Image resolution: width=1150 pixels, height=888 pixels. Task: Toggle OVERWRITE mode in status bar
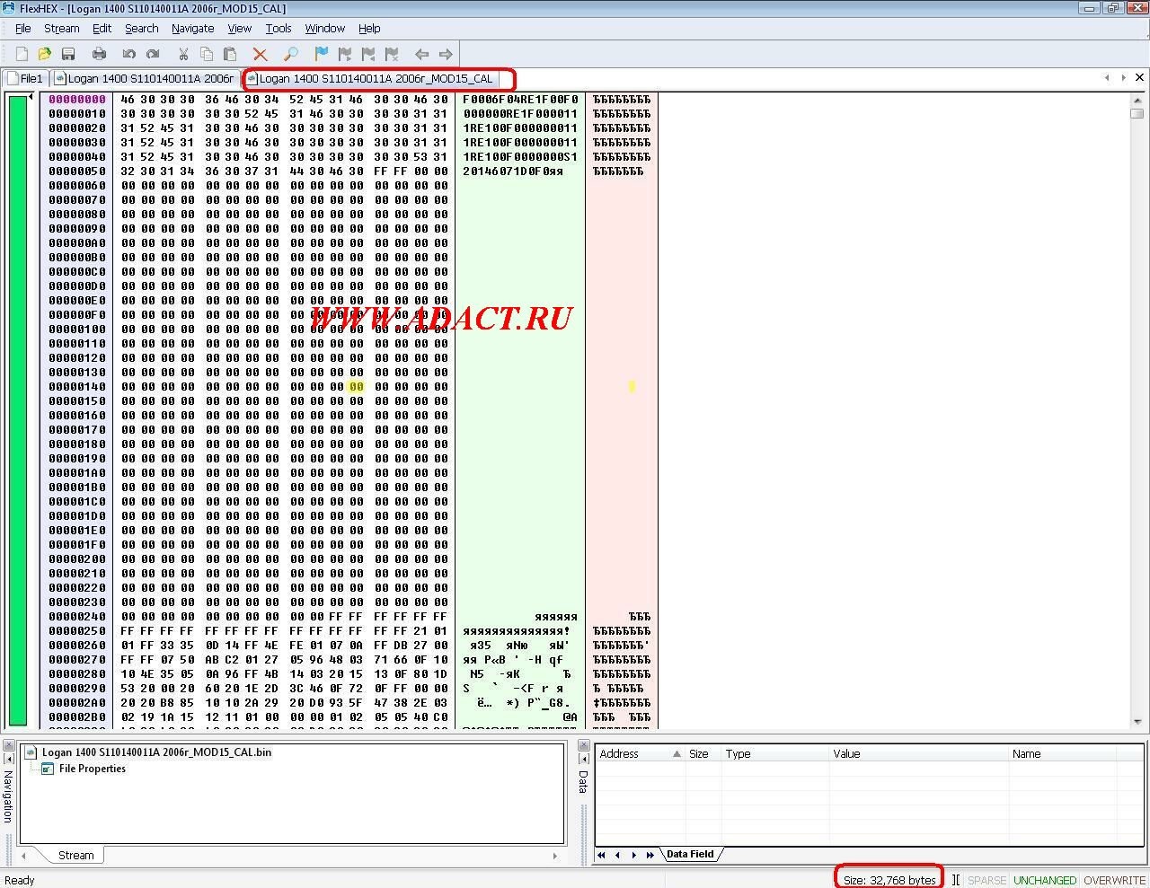pyautogui.click(x=1114, y=880)
